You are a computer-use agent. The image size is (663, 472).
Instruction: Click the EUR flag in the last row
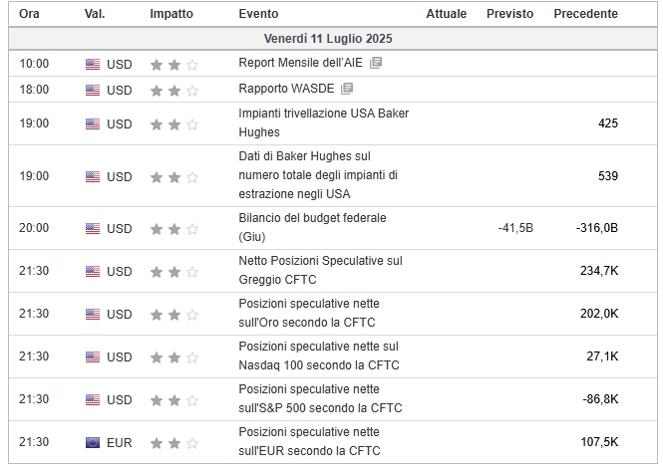pos(93,442)
